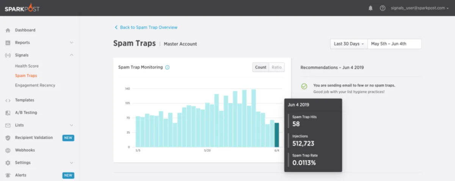Collapse the Signals menu chevron
This screenshot has height=181, width=455.
click(72, 55)
